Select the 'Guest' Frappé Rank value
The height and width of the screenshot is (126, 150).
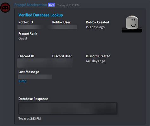point(23,38)
